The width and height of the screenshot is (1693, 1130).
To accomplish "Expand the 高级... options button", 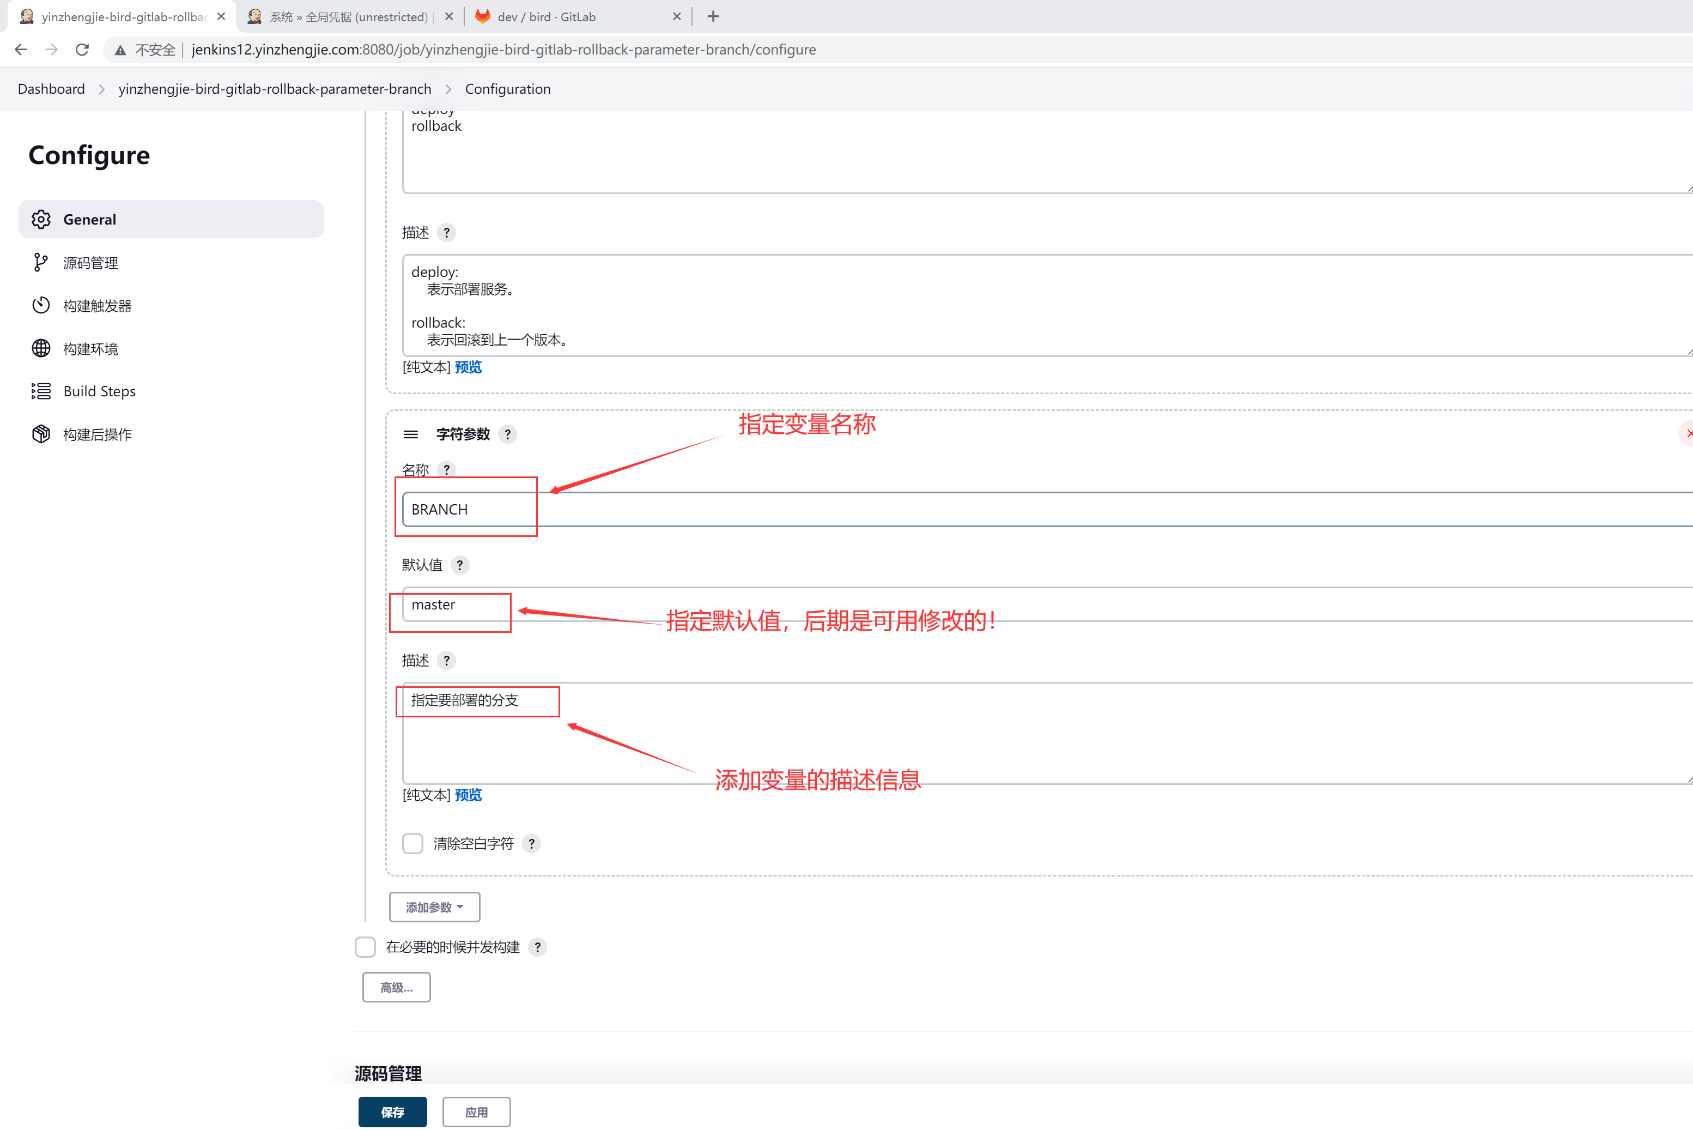I will 396,987.
